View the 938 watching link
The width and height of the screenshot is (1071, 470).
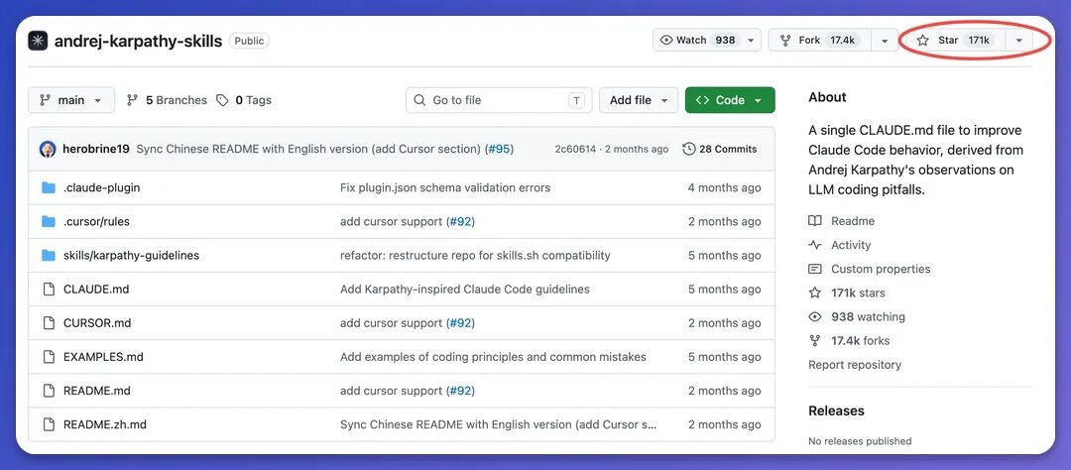coord(868,316)
